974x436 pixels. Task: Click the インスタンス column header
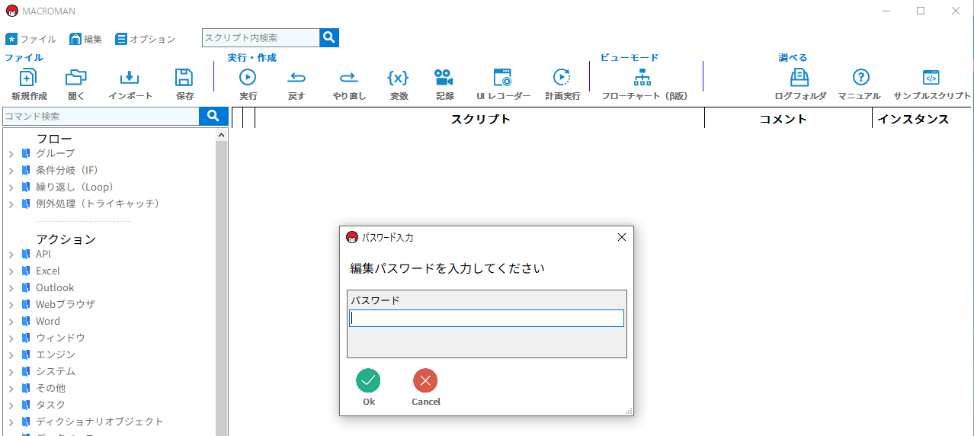(913, 119)
